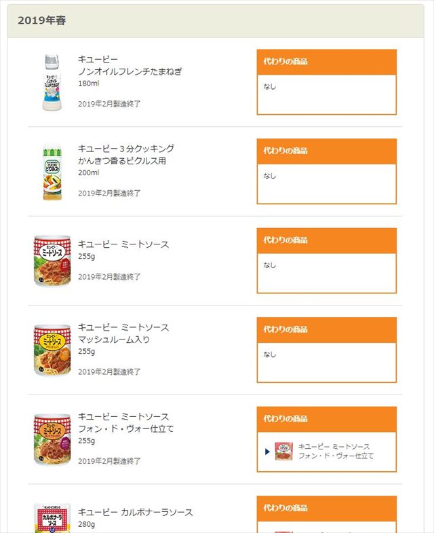Click the red meat sauce can image
The height and width of the screenshot is (533, 434).
[52, 261]
